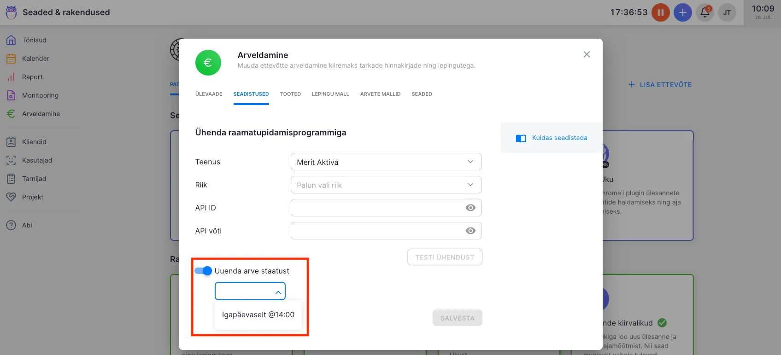
Task: Toggle the Uuenda arve staatust switch
Action: (x=203, y=271)
